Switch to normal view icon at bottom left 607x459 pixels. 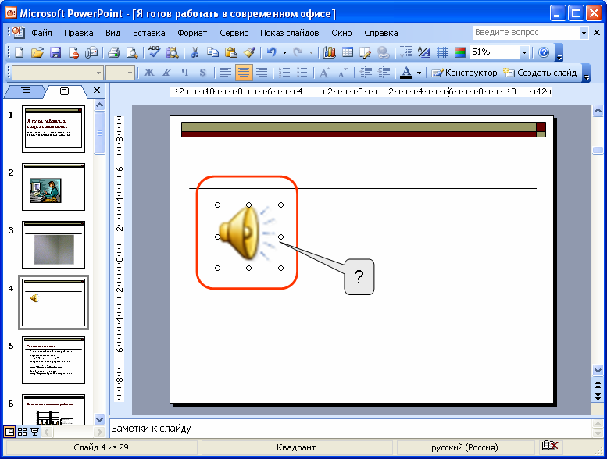[x=9, y=432]
